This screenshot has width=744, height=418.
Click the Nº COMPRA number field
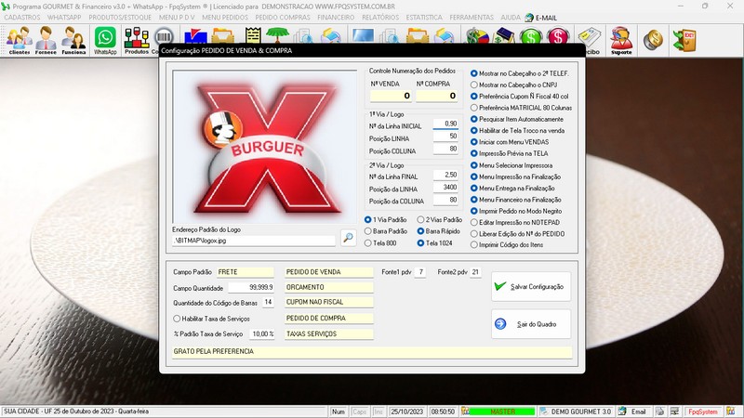point(436,96)
